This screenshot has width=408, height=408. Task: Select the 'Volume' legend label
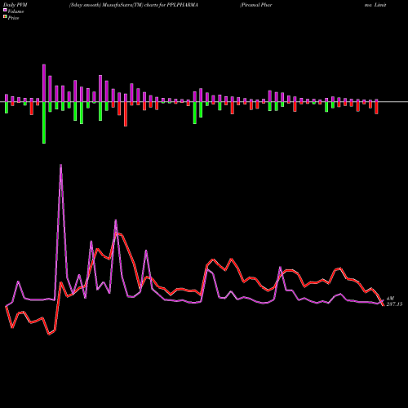pos(16,11)
